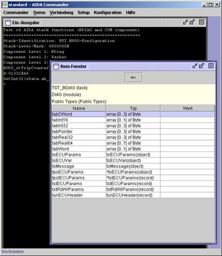Click the Component Level 1: BDiag line
222x256 pixels.
(34, 52)
